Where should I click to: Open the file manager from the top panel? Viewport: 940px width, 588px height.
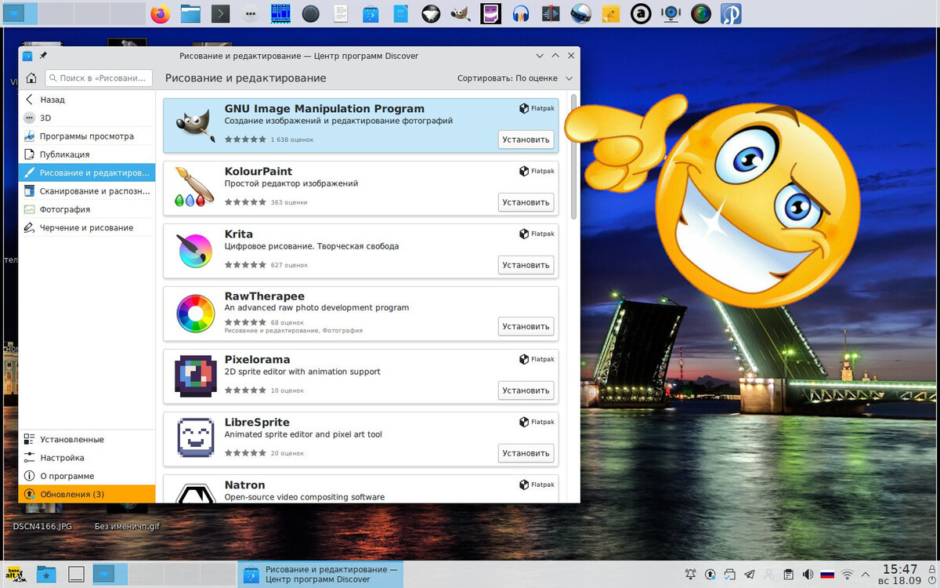(190, 13)
